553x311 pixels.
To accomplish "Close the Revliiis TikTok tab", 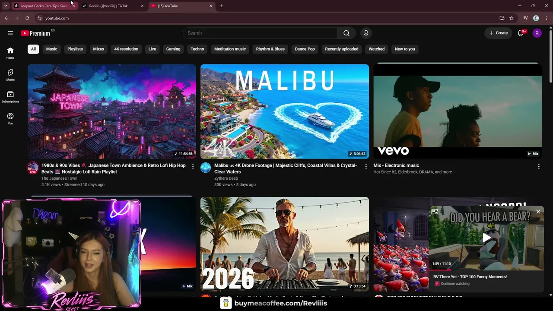I will pyautogui.click(x=142, y=6).
